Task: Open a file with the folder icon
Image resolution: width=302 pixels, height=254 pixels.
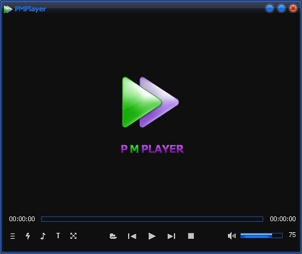Action: coord(113,236)
